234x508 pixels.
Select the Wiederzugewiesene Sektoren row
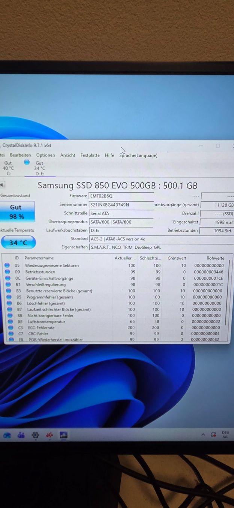(114, 265)
